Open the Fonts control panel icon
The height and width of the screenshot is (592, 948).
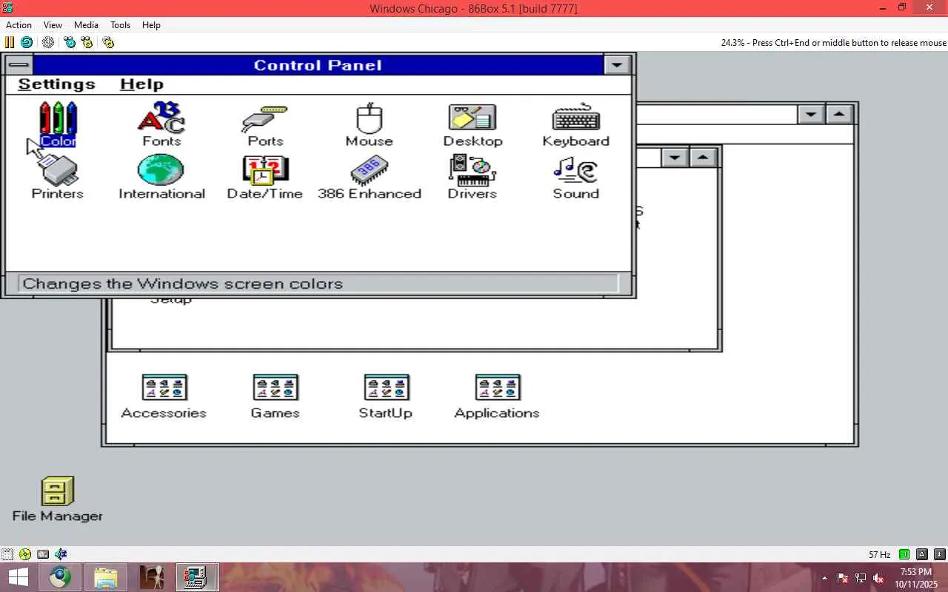[x=161, y=124]
